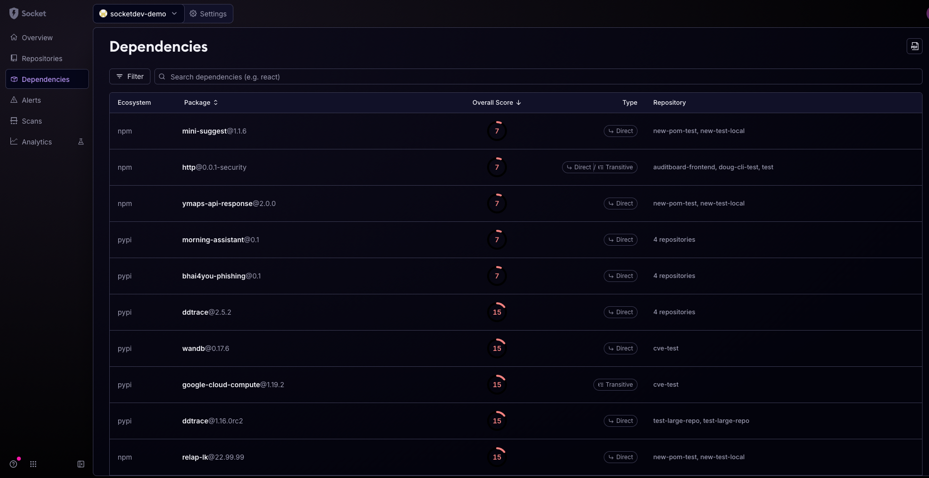Open the bhai4you-phishing@0.1 package

point(221,276)
